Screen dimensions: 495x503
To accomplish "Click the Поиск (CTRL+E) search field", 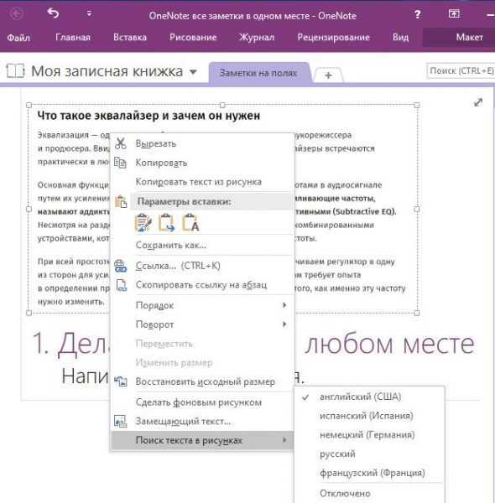I will click(461, 70).
